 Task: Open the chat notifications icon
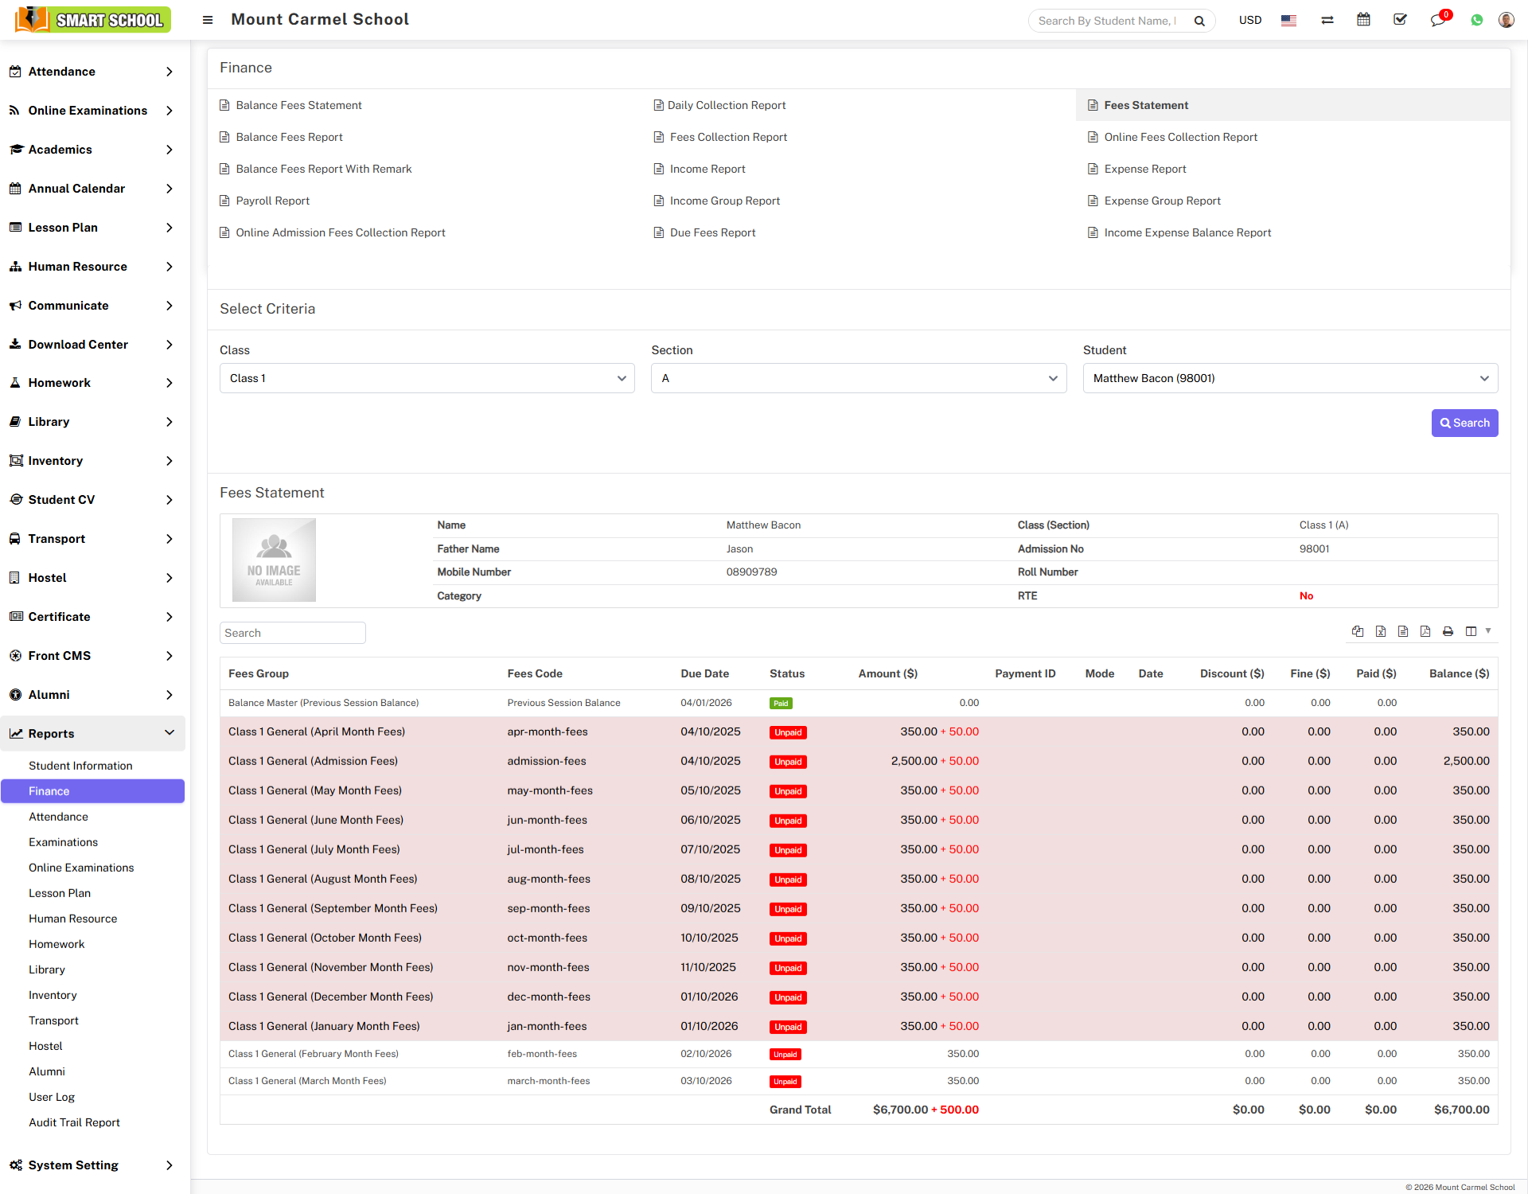click(1437, 20)
